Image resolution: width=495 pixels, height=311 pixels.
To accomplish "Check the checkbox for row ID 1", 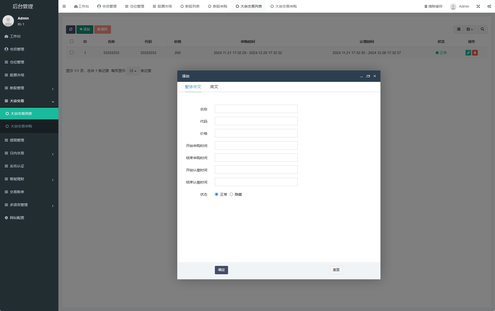I will coord(72,52).
